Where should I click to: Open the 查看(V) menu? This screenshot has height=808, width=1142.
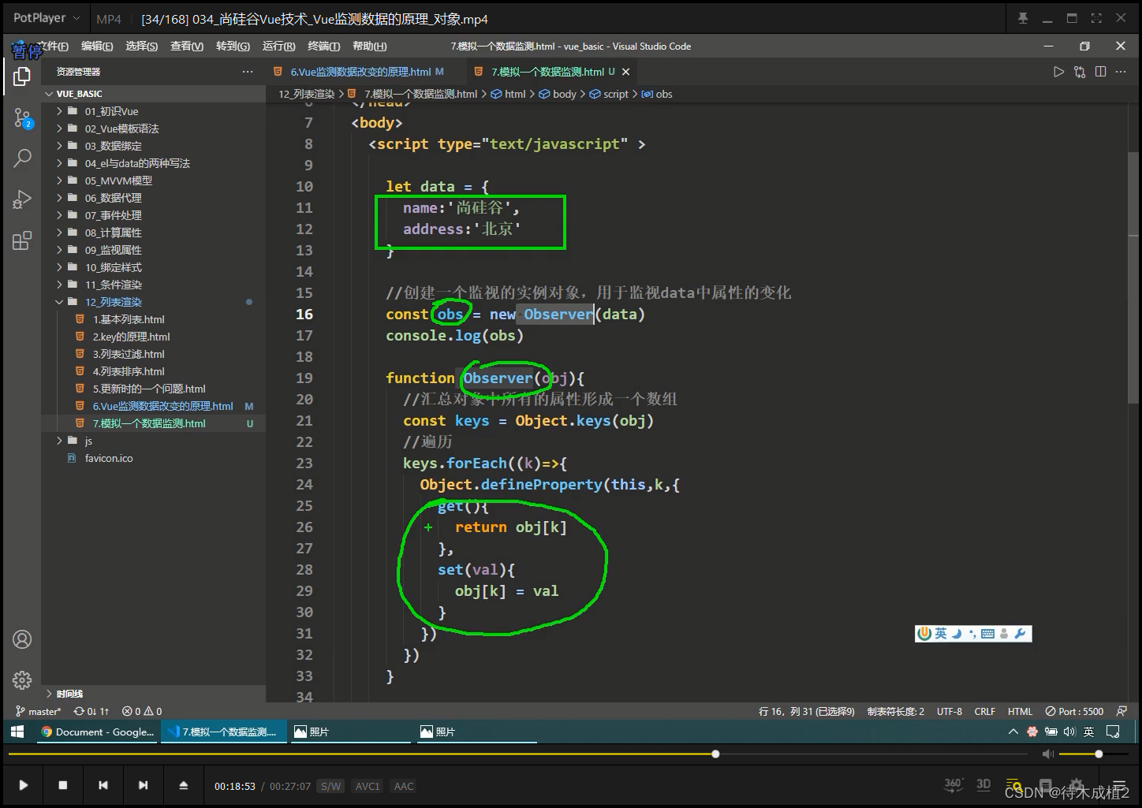click(x=187, y=47)
